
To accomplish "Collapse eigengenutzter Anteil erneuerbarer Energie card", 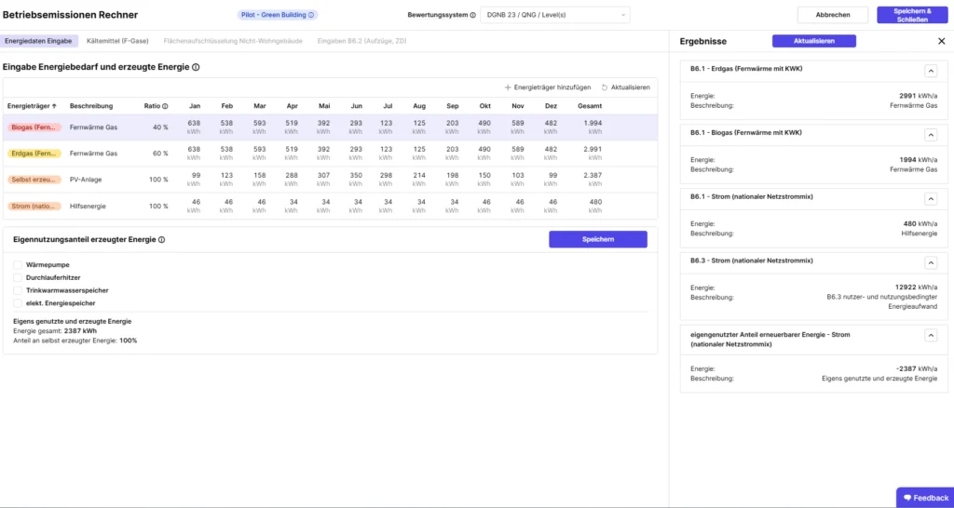I will (x=931, y=335).
